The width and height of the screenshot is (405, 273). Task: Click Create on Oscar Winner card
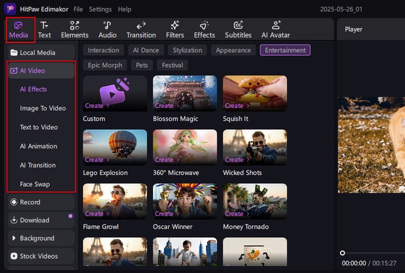(x=167, y=214)
